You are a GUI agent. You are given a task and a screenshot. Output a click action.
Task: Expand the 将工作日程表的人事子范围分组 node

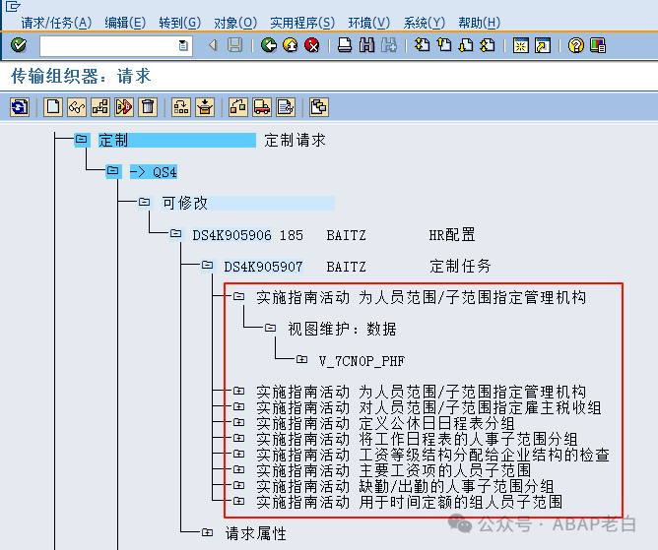pyautogui.click(x=238, y=438)
